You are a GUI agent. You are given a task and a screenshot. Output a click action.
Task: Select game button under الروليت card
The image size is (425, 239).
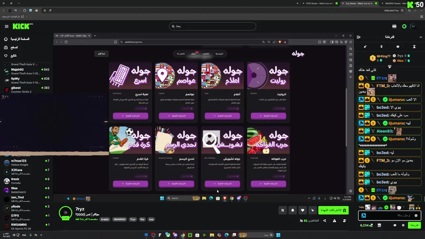268,116
